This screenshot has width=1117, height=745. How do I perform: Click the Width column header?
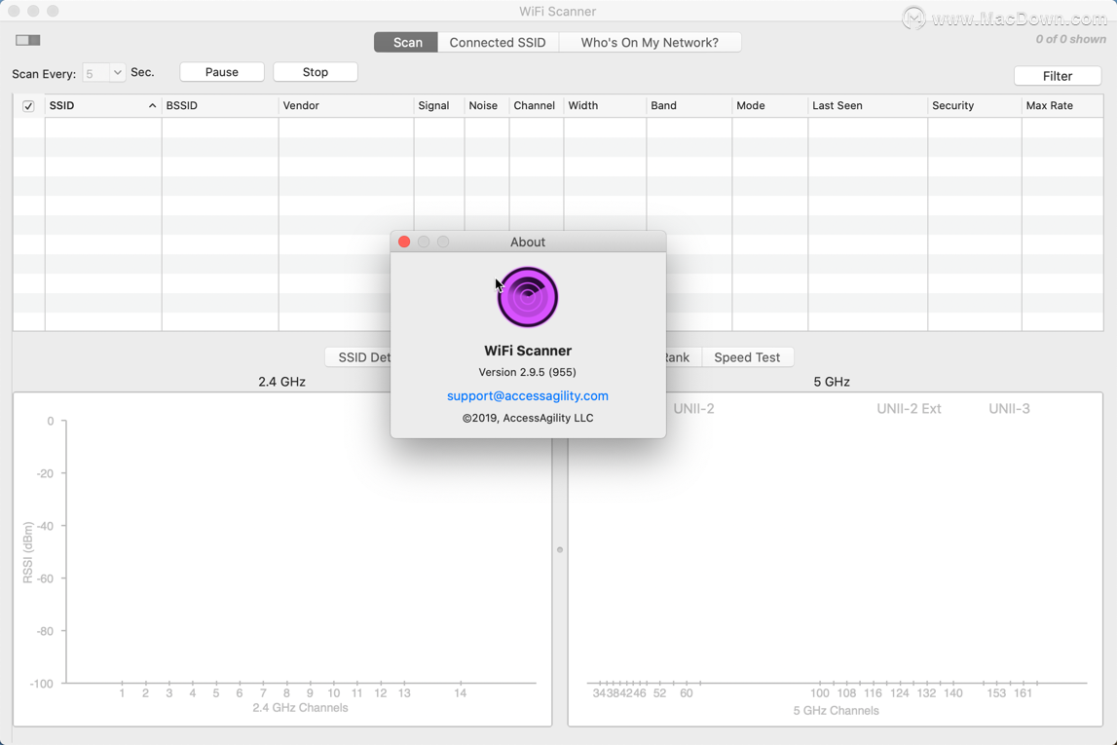pyautogui.click(x=605, y=105)
